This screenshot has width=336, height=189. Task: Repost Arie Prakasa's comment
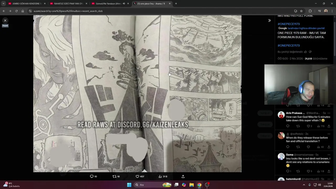pyautogui.click(x=298, y=126)
